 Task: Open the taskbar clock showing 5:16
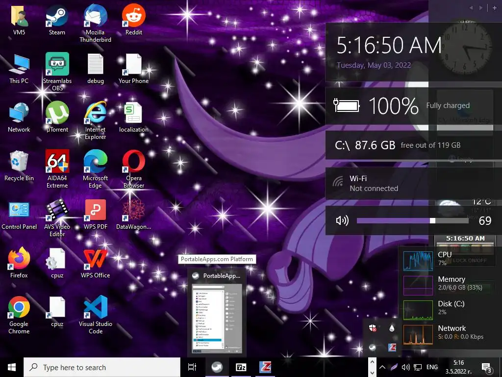(x=459, y=367)
